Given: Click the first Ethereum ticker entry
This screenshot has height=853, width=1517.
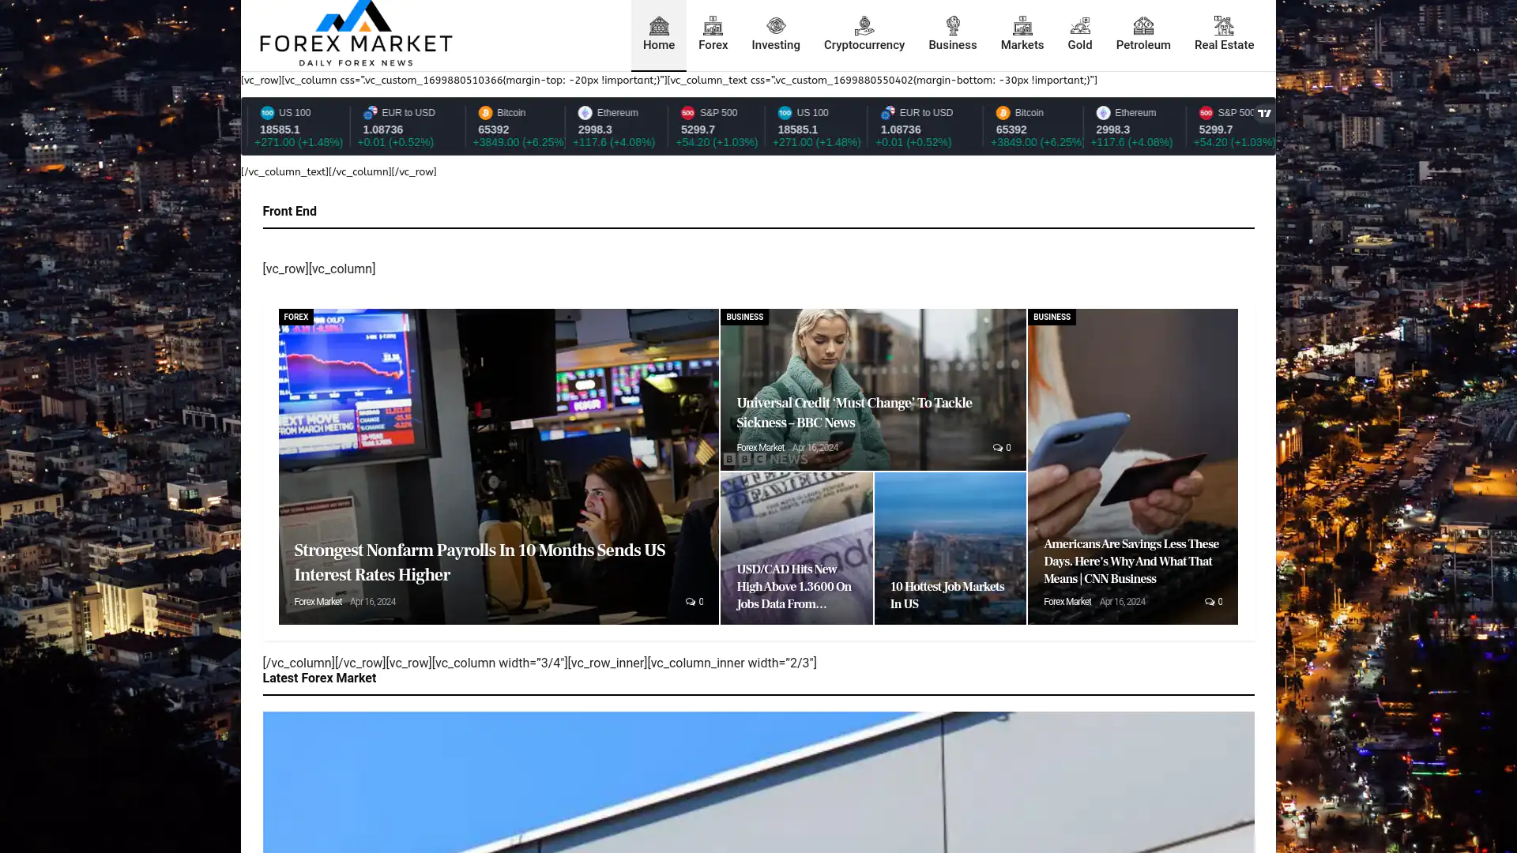Looking at the screenshot, I should [615, 128].
